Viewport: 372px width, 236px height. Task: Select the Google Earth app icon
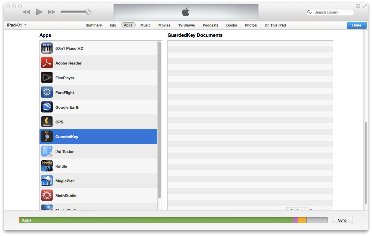click(47, 107)
